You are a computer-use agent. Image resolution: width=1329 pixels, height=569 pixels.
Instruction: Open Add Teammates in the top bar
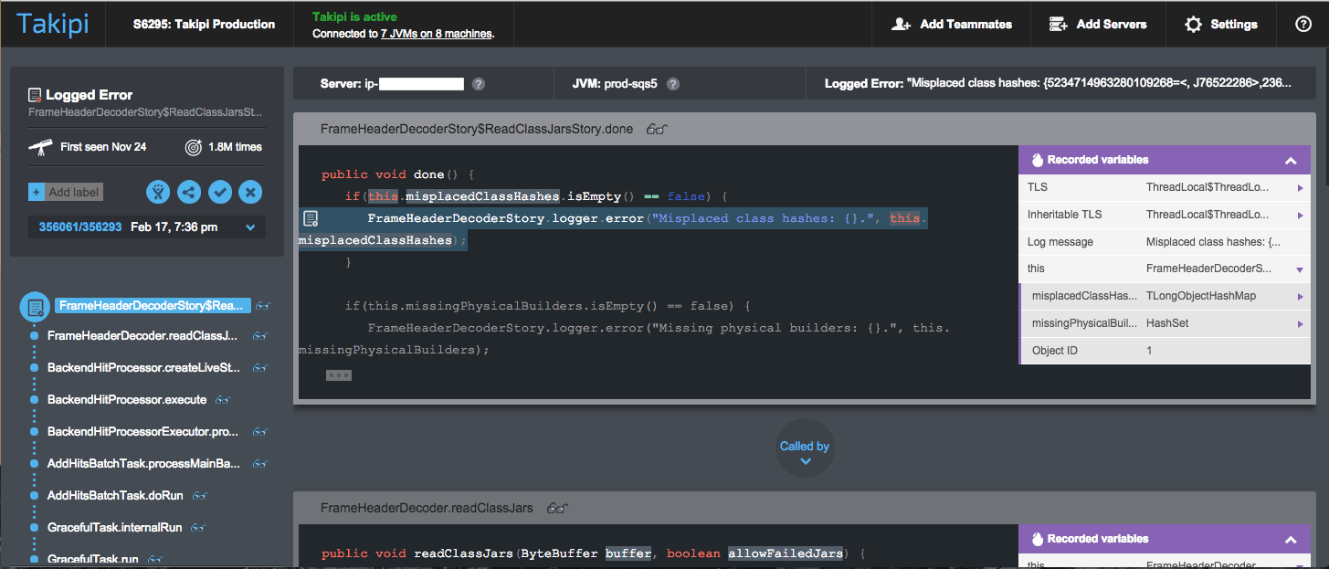[955, 25]
